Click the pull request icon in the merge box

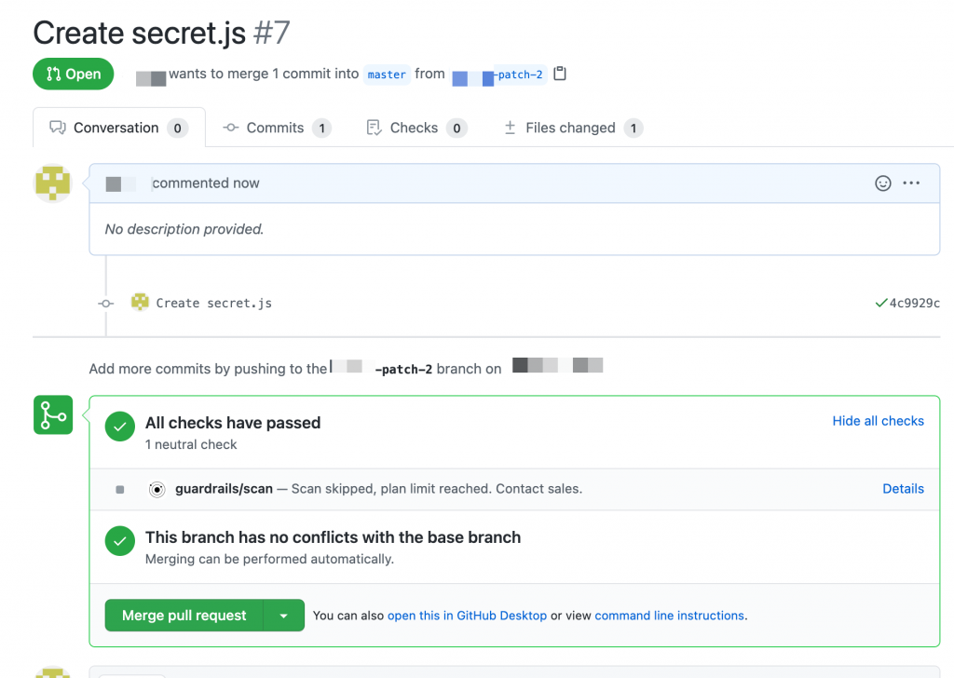53,414
